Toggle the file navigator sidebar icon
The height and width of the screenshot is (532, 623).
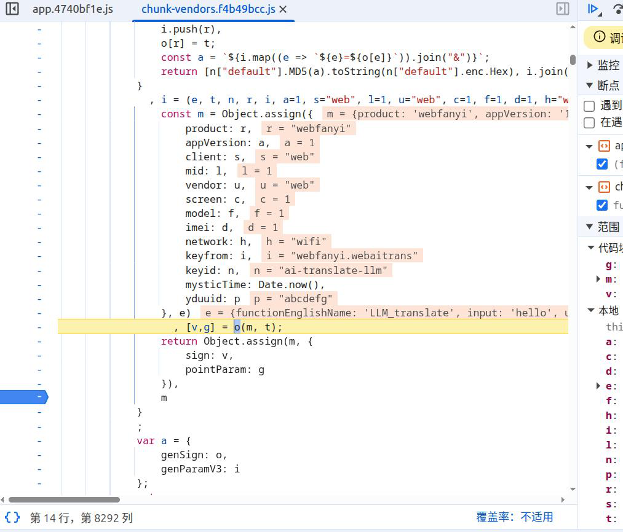(x=12, y=9)
